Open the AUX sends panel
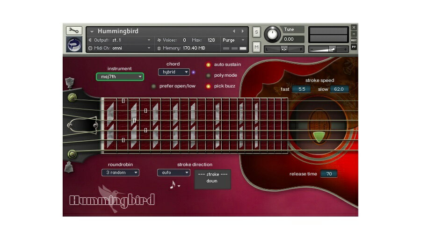Image resolution: width=421 pixels, height=239 pixels. (x=354, y=40)
